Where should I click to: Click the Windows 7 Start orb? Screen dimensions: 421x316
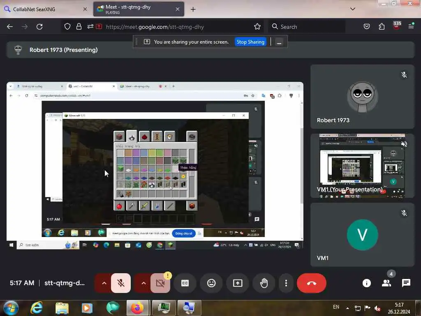pyautogui.click(x=10, y=308)
